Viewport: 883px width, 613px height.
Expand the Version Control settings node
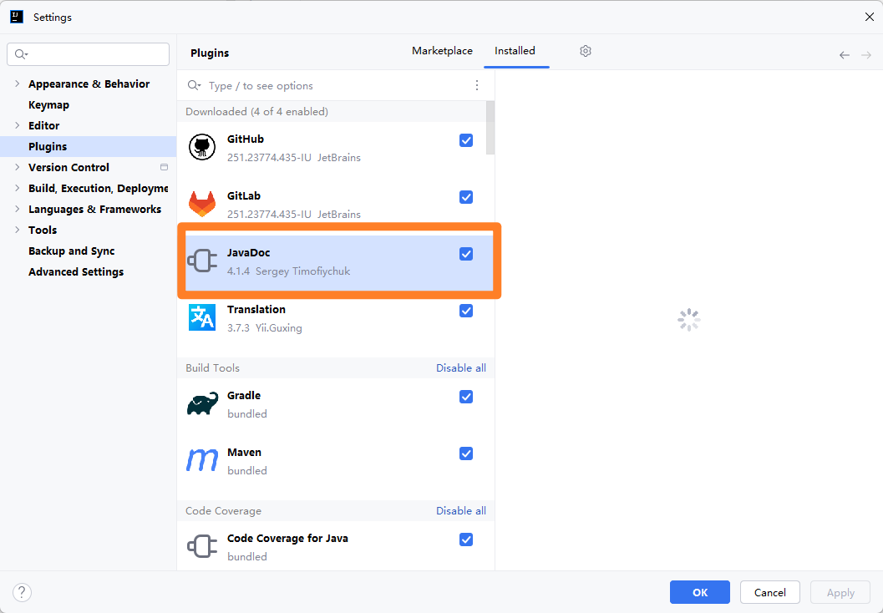click(x=17, y=167)
